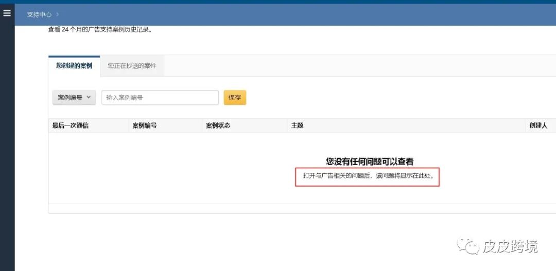The width and height of the screenshot is (556, 271).
Task: Click the 案例状态 column header
Action: pos(218,126)
